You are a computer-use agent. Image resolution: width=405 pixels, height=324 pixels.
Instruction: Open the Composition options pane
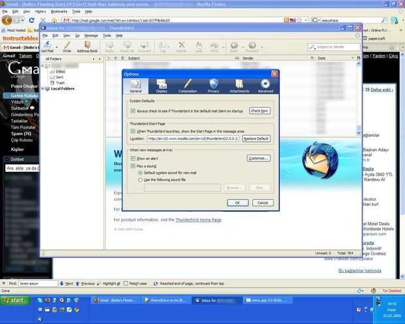[187, 86]
